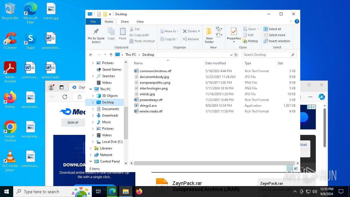This screenshot has width=350, height=197.
Task: Open Recycle Bin on desktop
Action: point(10,11)
